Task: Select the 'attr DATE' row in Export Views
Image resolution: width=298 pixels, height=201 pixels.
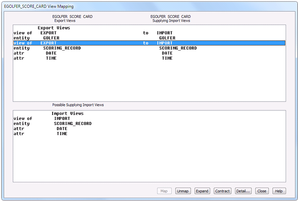Action: (x=149, y=53)
